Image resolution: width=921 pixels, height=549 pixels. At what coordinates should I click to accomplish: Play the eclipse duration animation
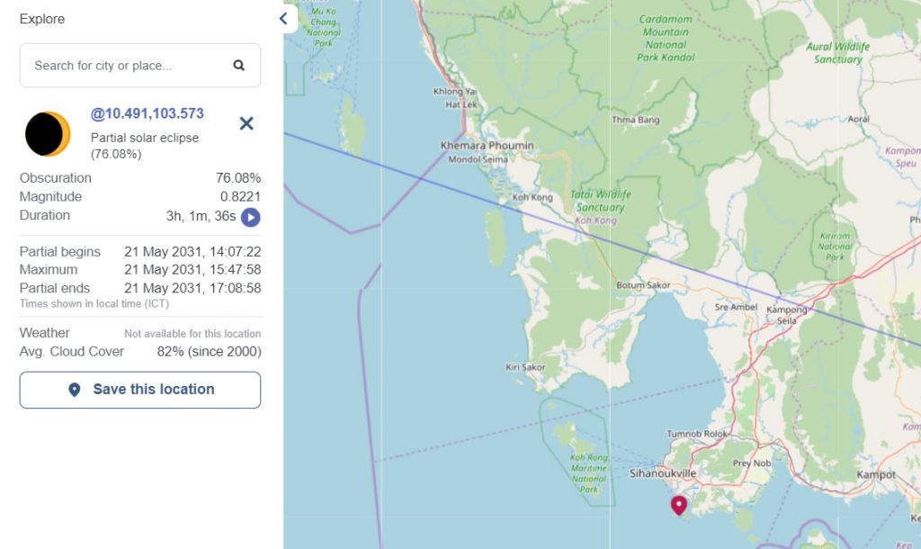point(251,217)
